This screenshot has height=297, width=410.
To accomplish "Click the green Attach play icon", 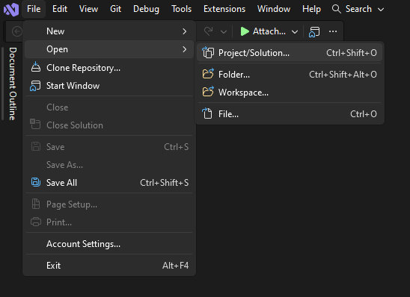I will 245,31.
